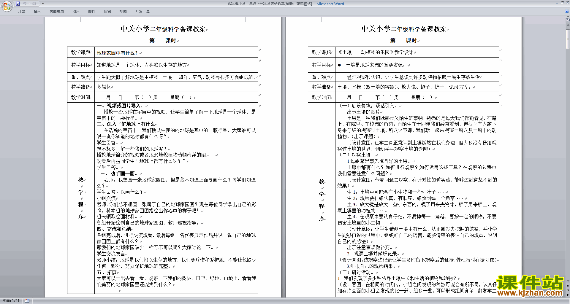Click the line （一）创设情境，谈话引入。

(x=368, y=106)
